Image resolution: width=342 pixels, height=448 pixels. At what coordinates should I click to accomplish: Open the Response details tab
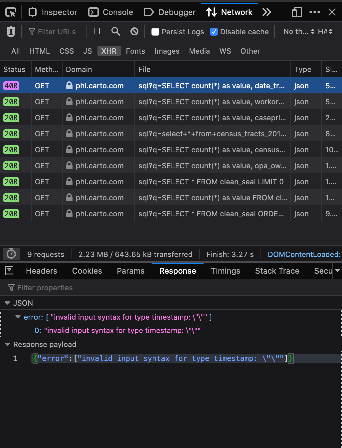(x=178, y=271)
